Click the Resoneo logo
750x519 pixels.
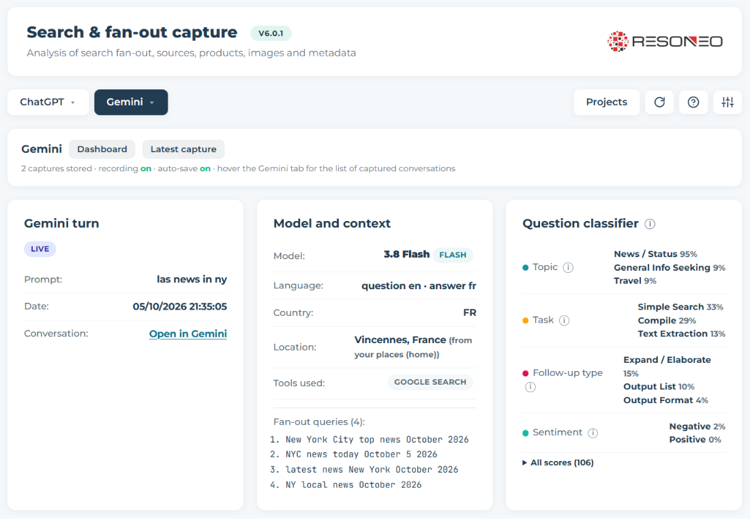pos(665,41)
